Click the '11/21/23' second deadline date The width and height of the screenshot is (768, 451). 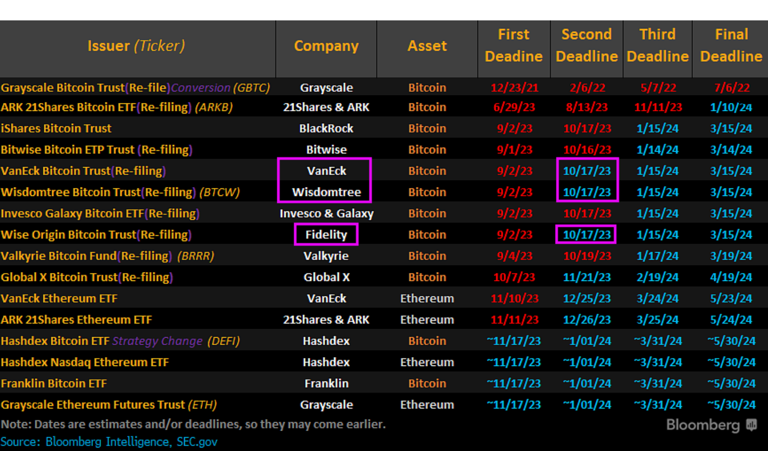pos(587,277)
